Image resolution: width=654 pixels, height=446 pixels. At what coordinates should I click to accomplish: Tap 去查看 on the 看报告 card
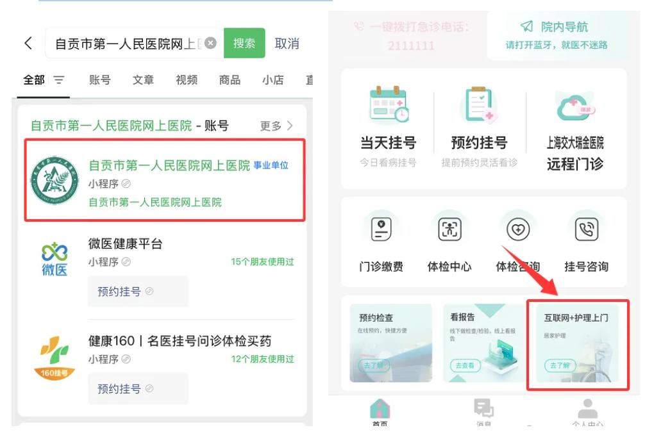(465, 365)
